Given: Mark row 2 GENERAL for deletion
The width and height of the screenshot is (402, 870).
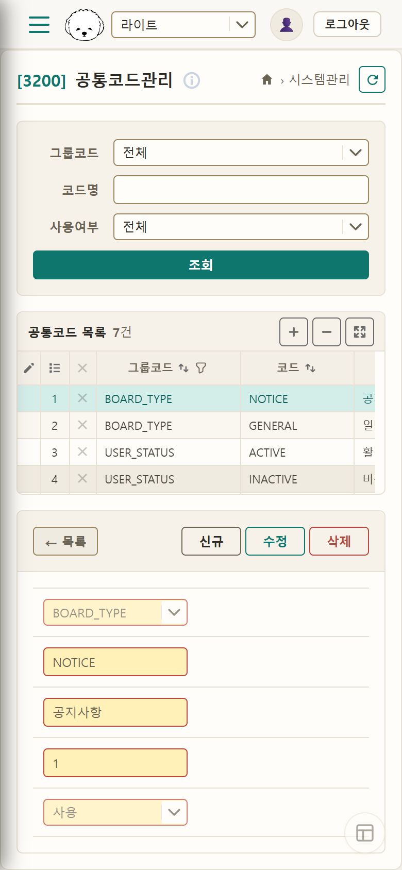Looking at the screenshot, I should click(x=82, y=425).
